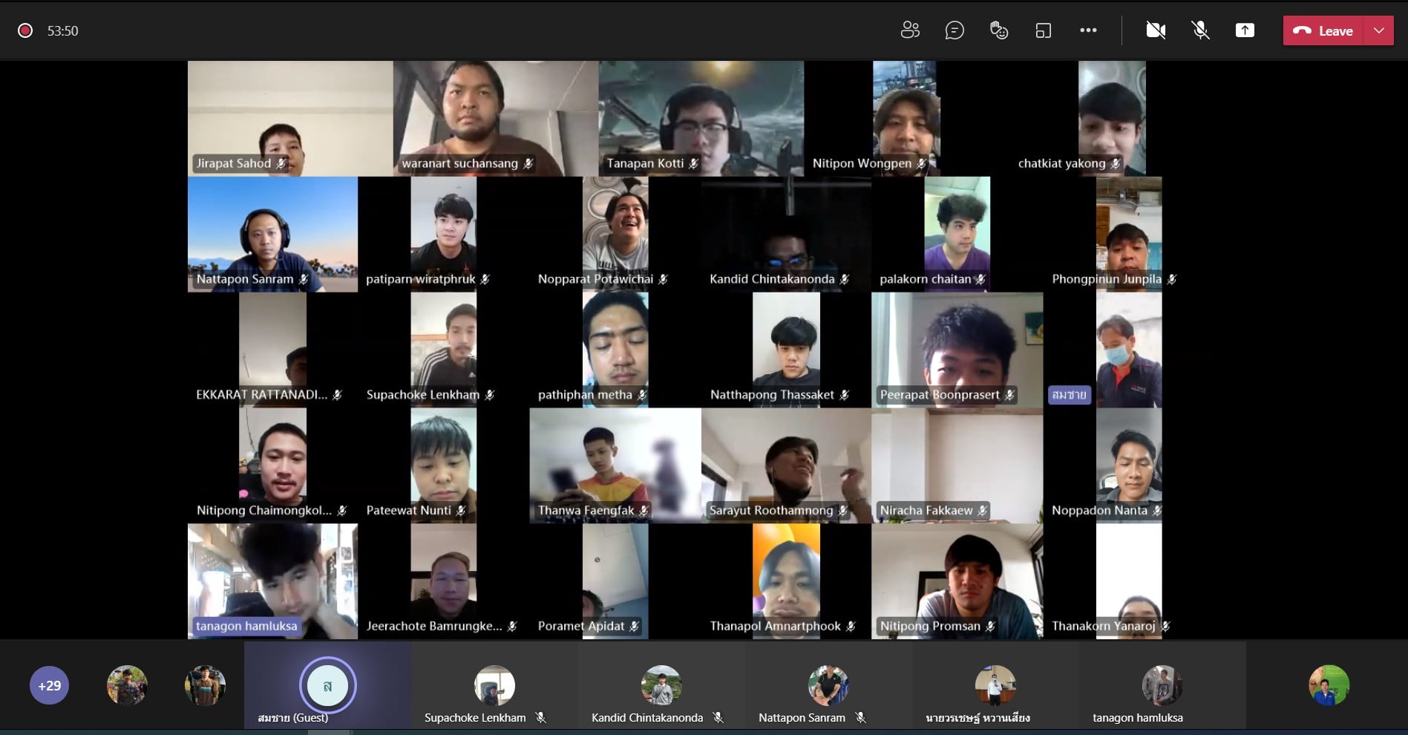The height and width of the screenshot is (735, 1408).
Task: Select Thanakorn Yanaroj video tile
Action: tap(1129, 581)
